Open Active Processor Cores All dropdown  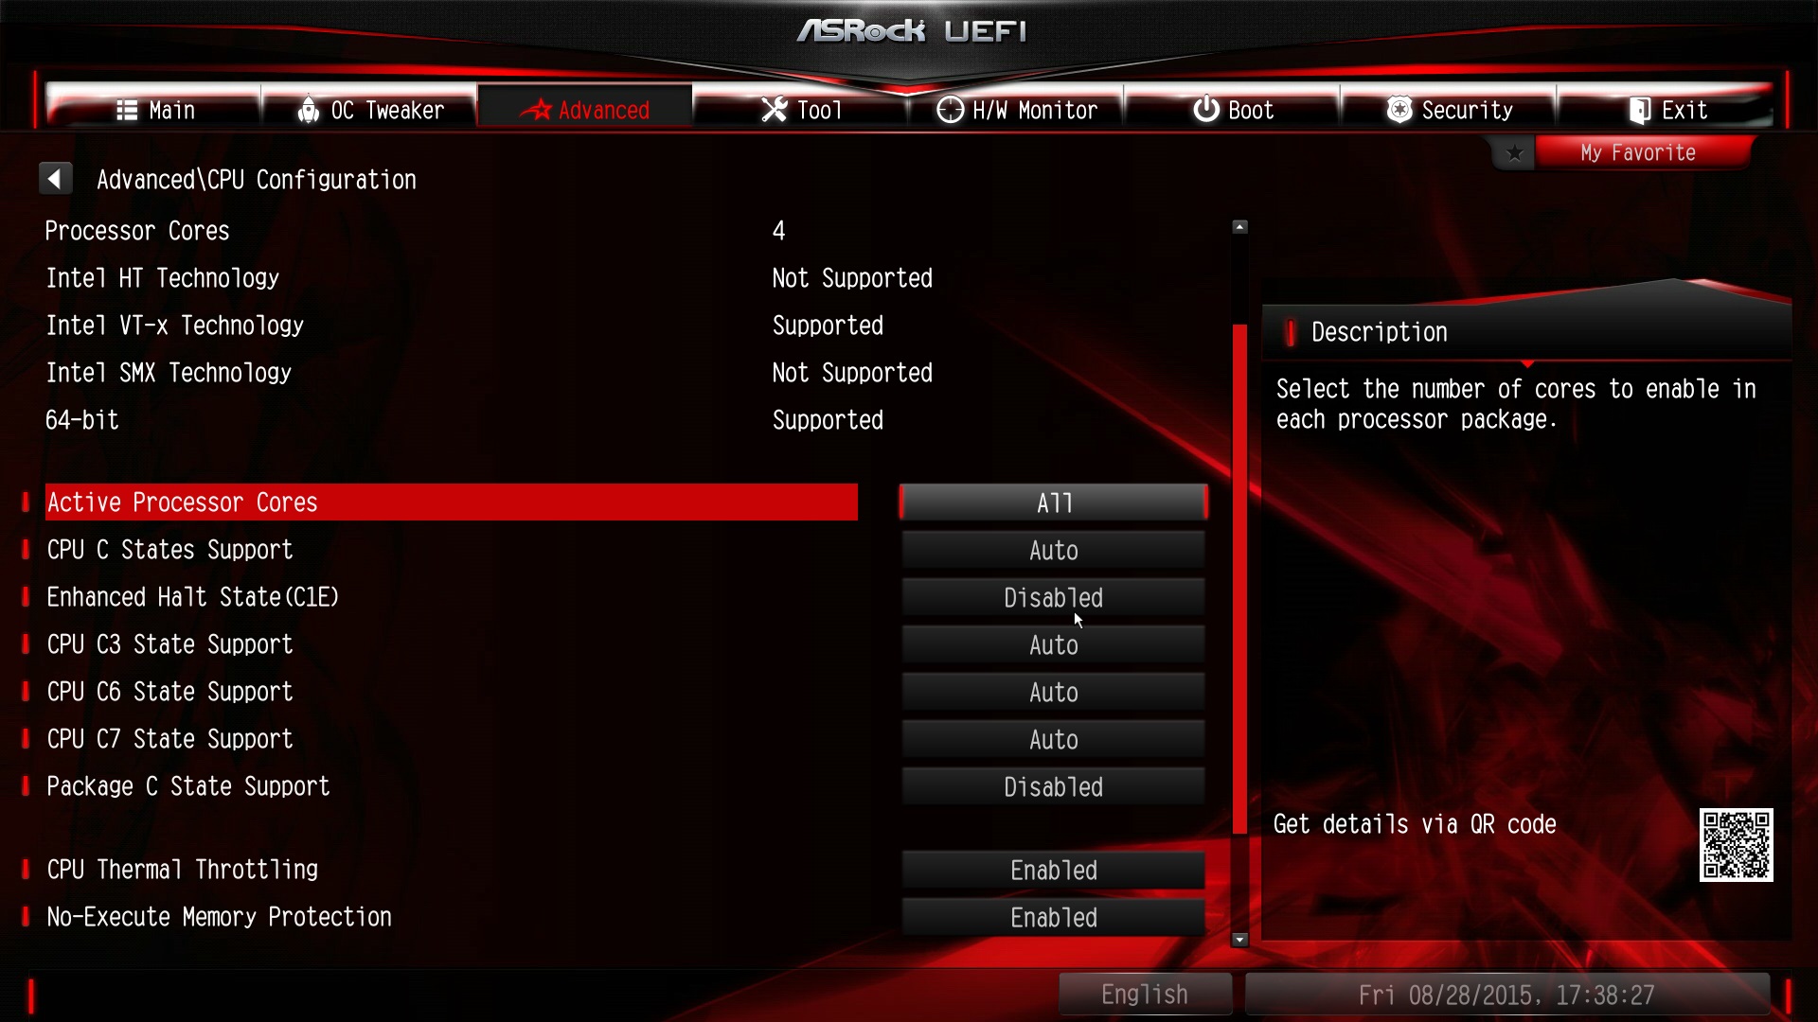click(x=1053, y=503)
